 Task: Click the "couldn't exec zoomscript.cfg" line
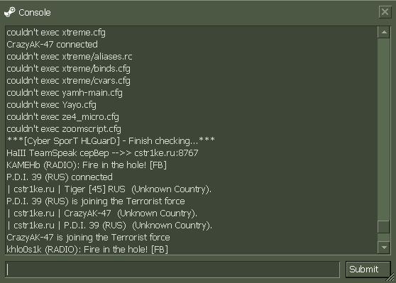tap(64, 129)
